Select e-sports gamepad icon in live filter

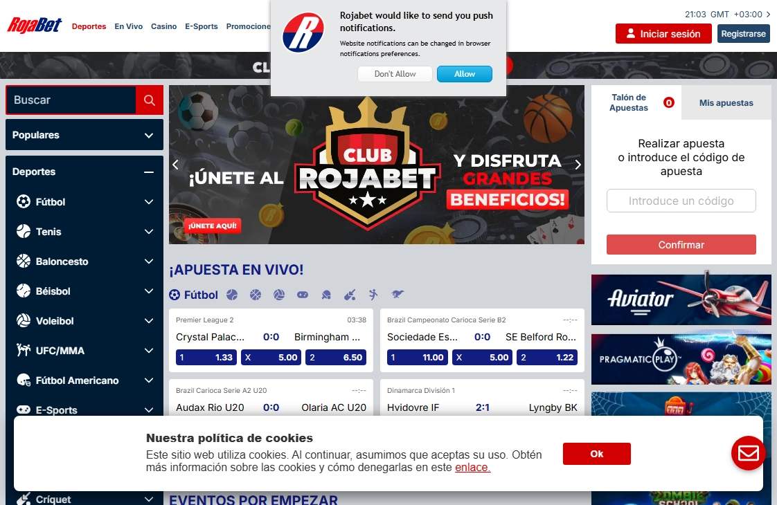pyautogui.click(x=302, y=295)
